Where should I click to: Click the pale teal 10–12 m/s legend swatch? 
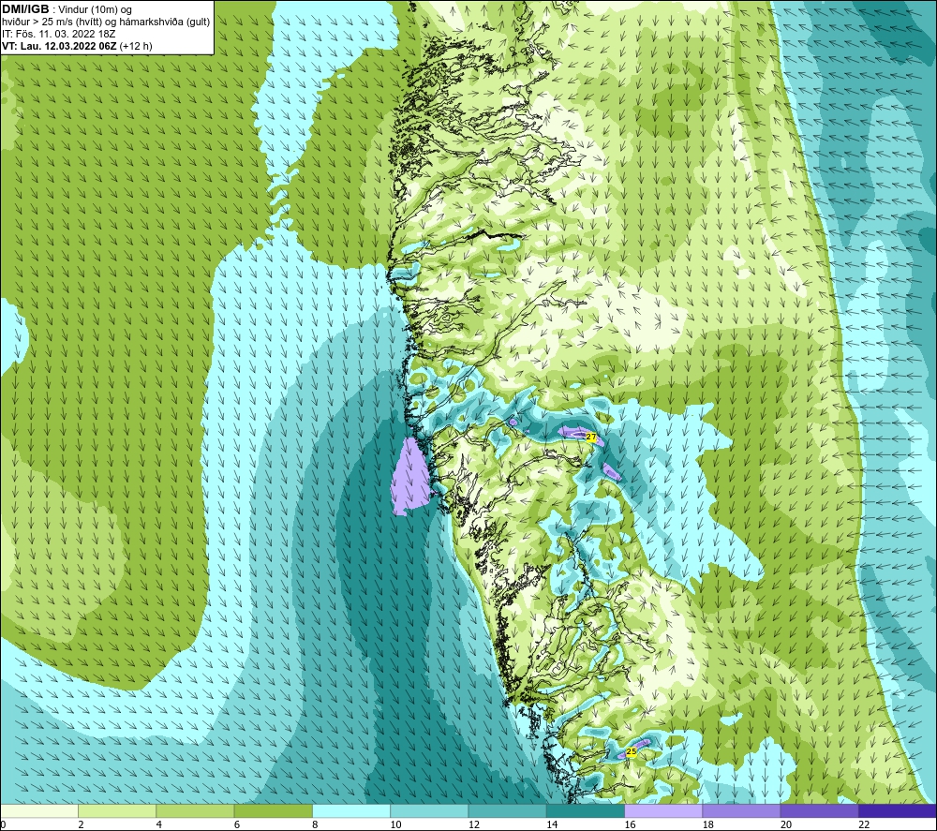(x=429, y=811)
